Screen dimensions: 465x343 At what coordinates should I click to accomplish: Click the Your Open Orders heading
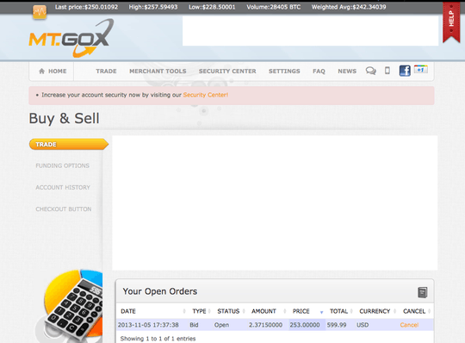[160, 291]
